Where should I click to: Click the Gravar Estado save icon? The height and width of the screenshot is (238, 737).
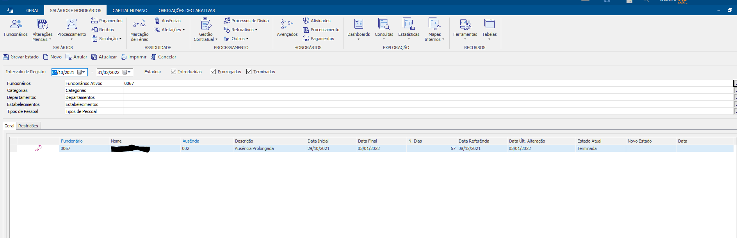click(6, 57)
